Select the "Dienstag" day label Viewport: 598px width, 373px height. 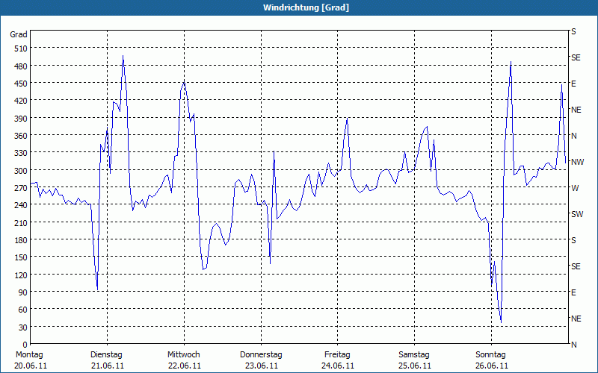click(x=106, y=355)
